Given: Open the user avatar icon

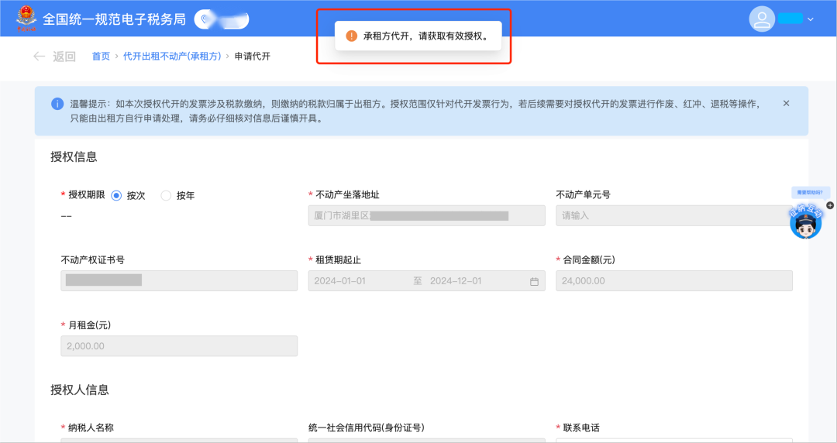Looking at the screenshot, I should coord(762,19).
